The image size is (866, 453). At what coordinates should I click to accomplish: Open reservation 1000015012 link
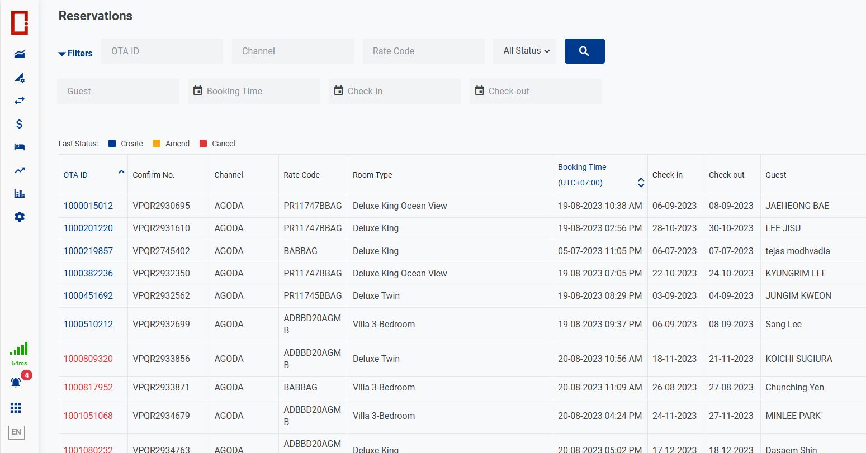[88, 206]
